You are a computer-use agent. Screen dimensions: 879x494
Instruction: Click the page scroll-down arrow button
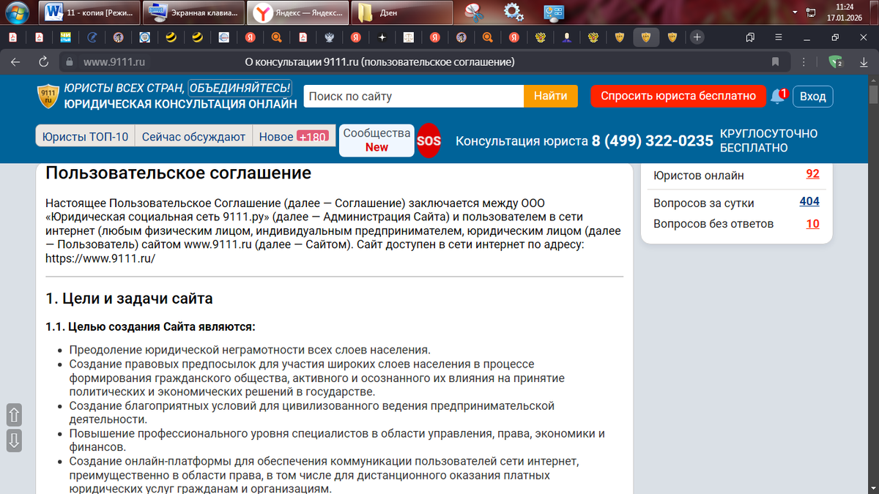coord(14,441)
